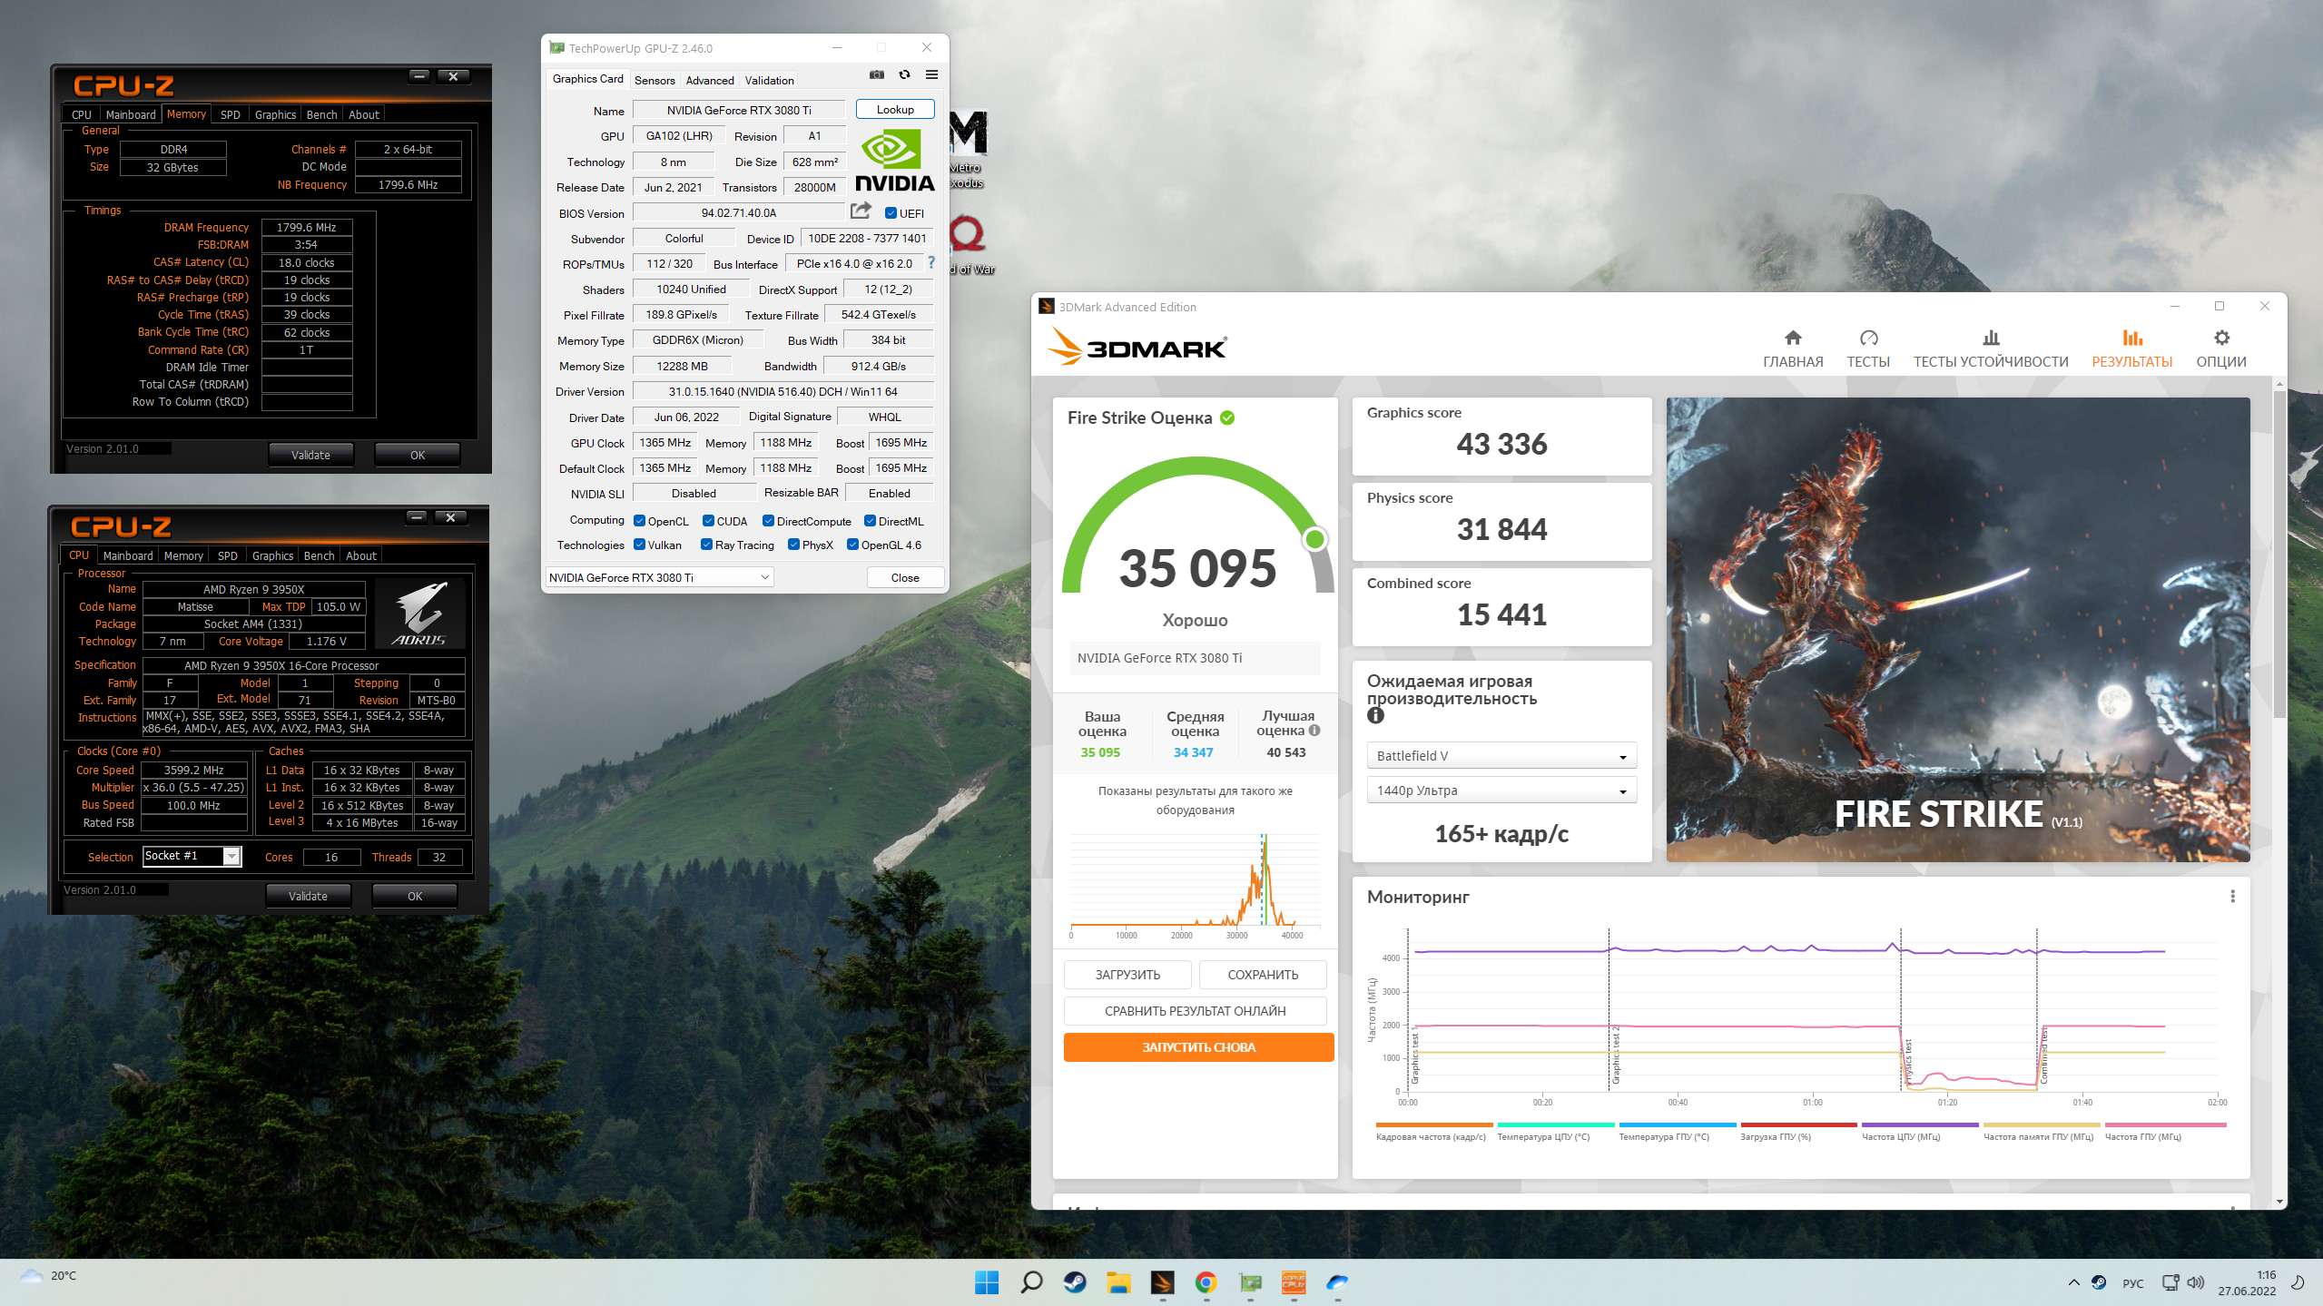Toggle OpenGL 4.6 checkbox
This screenshot has width=2323, height=1306.
852,545
